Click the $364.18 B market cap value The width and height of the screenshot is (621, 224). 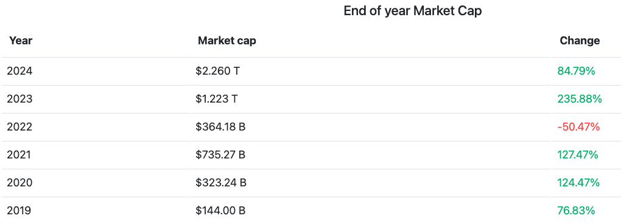220,127
